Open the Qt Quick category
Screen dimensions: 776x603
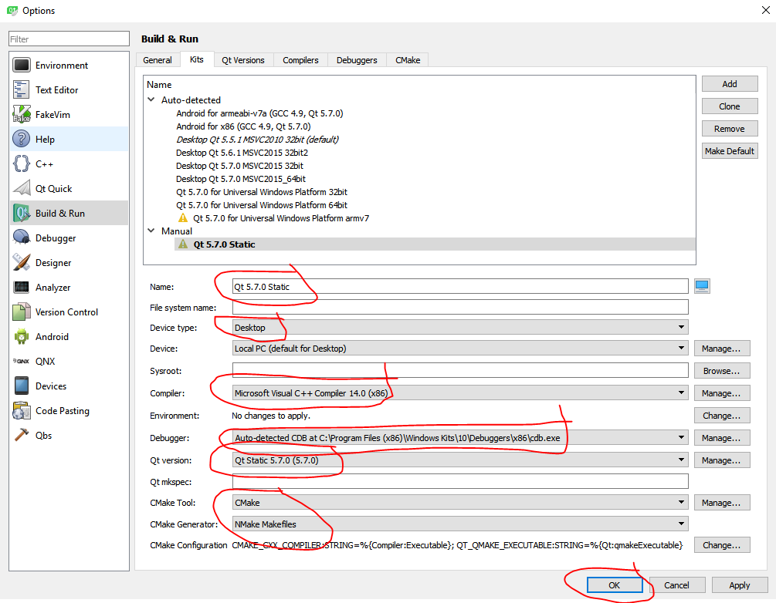(x=69, y=189)
